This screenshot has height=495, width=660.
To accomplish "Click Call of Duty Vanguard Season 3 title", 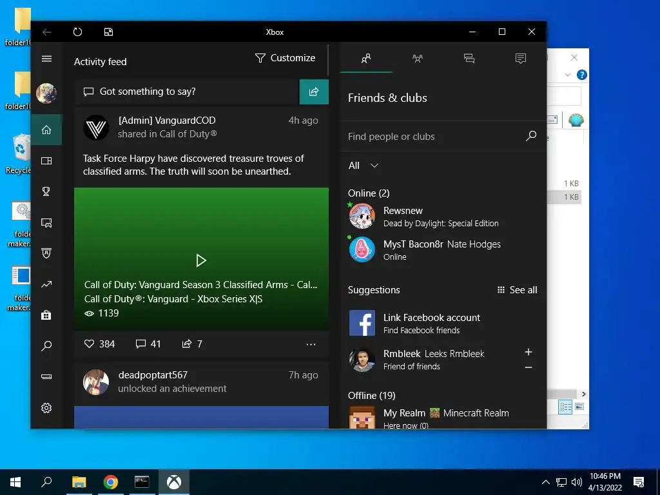I will [x=201, y=285].
